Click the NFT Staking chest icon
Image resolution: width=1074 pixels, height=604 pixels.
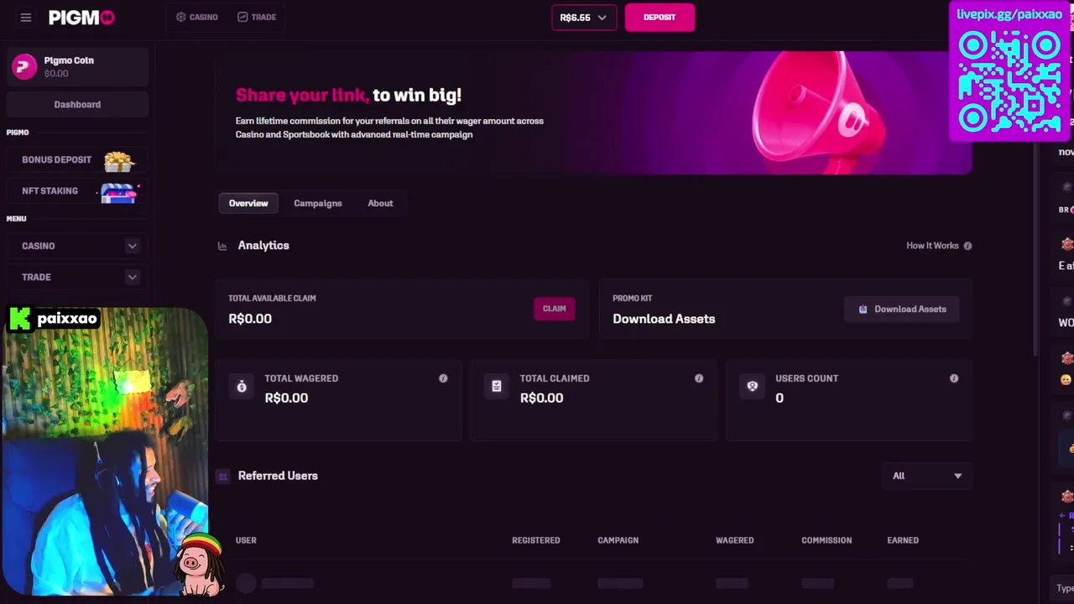(119, 192)
